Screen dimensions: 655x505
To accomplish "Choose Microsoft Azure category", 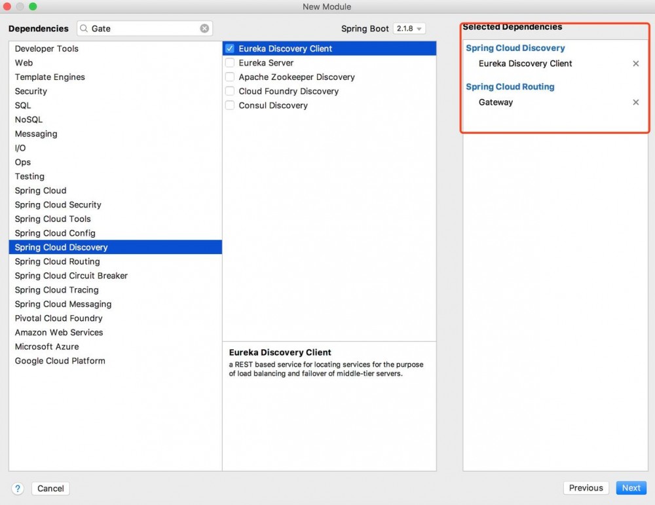I will pos(115,346).
